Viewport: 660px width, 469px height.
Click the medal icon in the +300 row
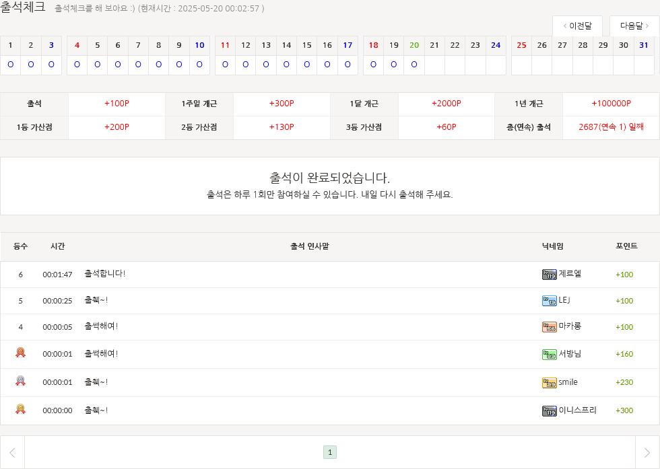[20, 409]
